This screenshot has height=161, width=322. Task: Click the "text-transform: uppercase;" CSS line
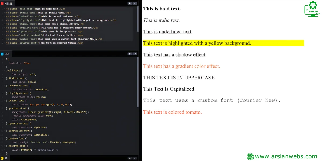[x=30, y=127]
